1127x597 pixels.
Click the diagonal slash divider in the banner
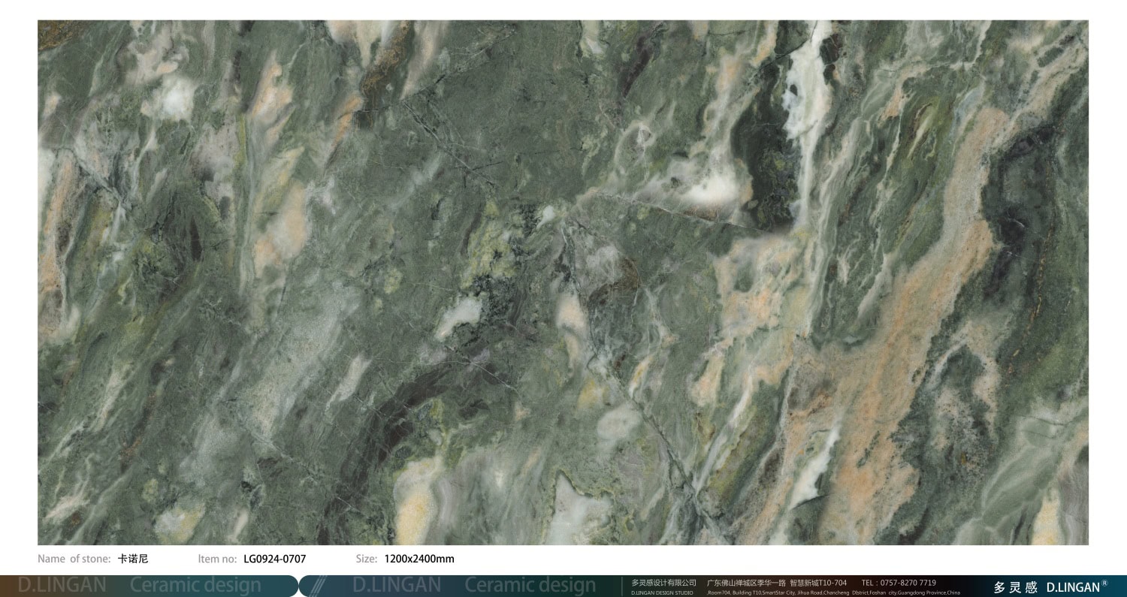point(319,586)
